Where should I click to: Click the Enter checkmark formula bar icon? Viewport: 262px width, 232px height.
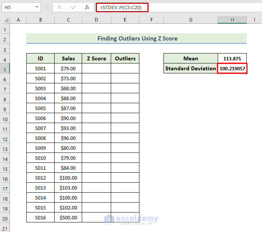tap(73, 7)
